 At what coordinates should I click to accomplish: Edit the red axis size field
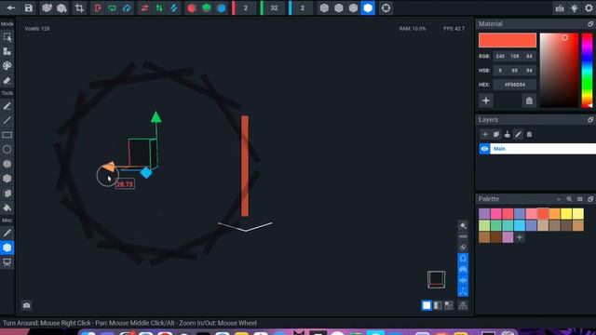coord(246,8)
